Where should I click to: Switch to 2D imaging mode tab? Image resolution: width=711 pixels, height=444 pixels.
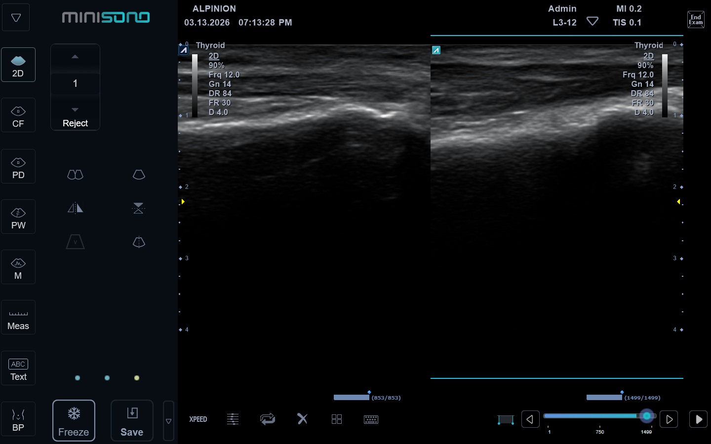tap(18, 65)
